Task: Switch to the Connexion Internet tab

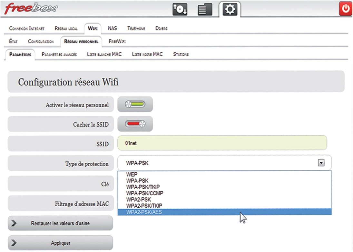Action: (x=27, y=29)
